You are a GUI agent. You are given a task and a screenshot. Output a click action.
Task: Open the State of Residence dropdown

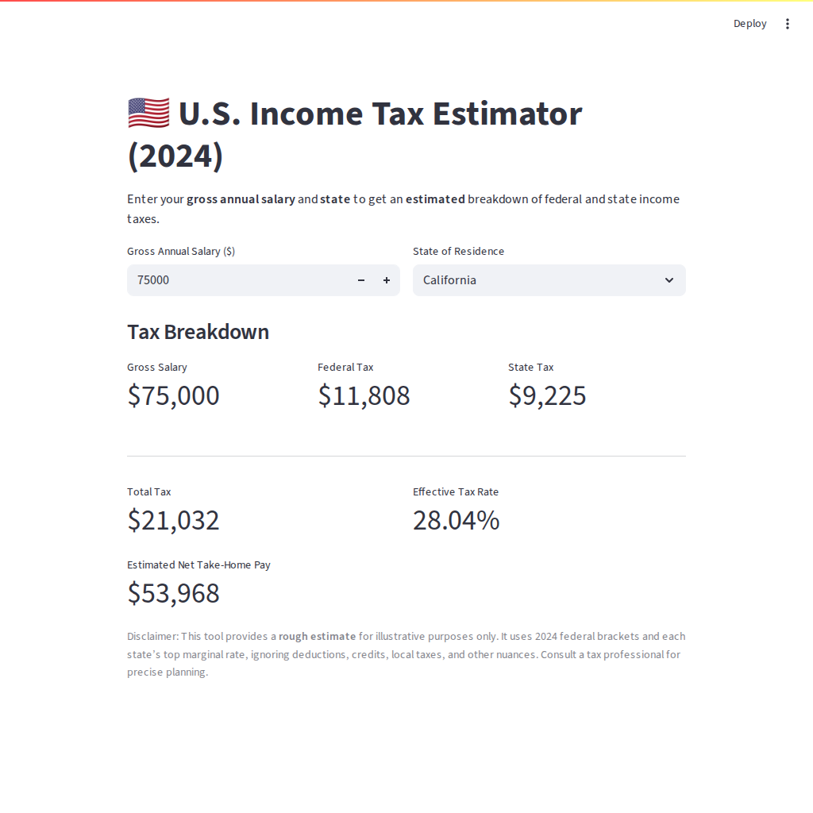point(540,280)
